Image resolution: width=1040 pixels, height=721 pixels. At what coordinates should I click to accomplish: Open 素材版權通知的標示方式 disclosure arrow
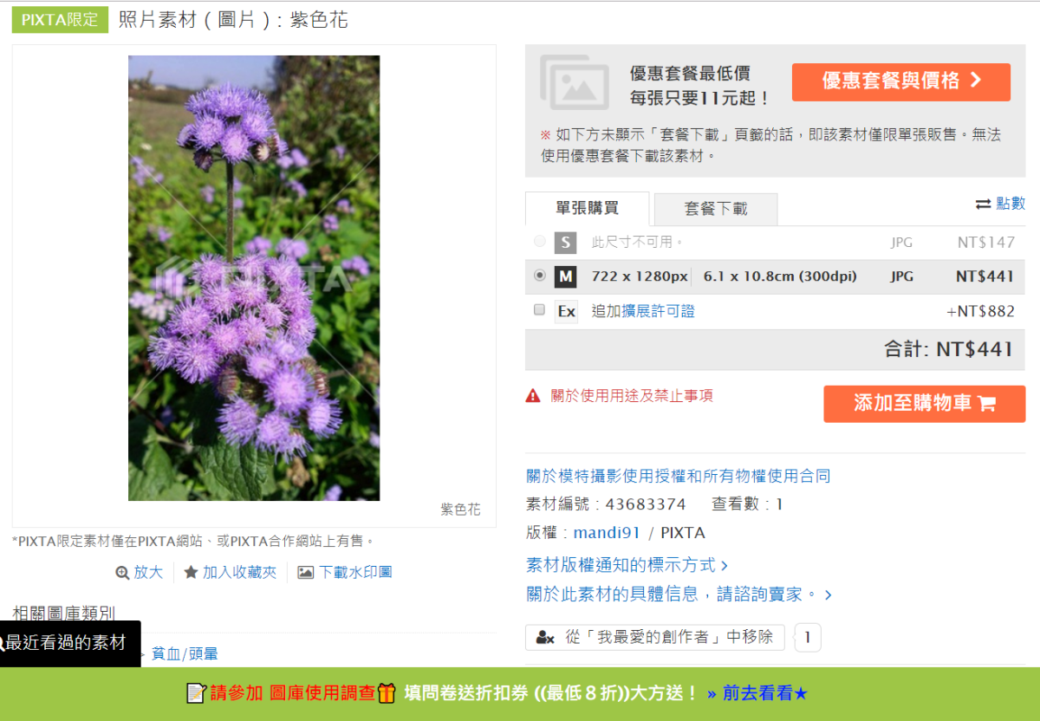pyautogui.click(x=726, y=563)
